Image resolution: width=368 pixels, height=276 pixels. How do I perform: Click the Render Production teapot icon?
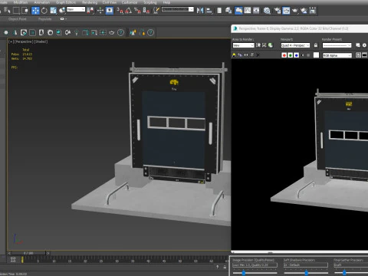point(294,11)
